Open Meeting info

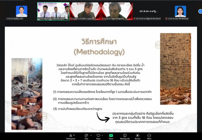point(125,136)
